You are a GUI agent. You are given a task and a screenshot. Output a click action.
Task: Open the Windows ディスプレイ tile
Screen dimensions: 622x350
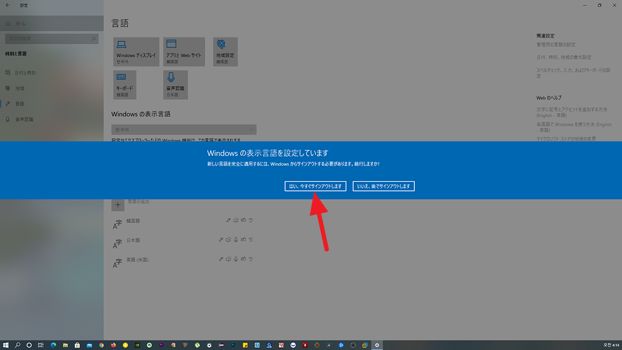point(136,51)
